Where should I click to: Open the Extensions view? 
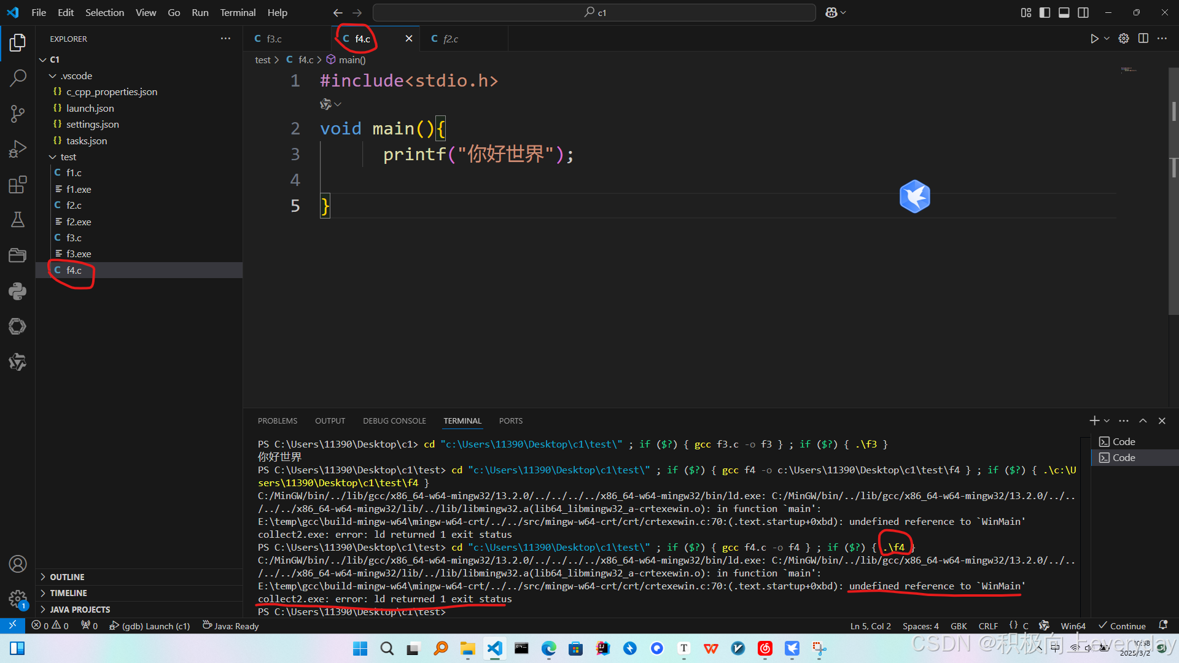(x=18, y=184)
